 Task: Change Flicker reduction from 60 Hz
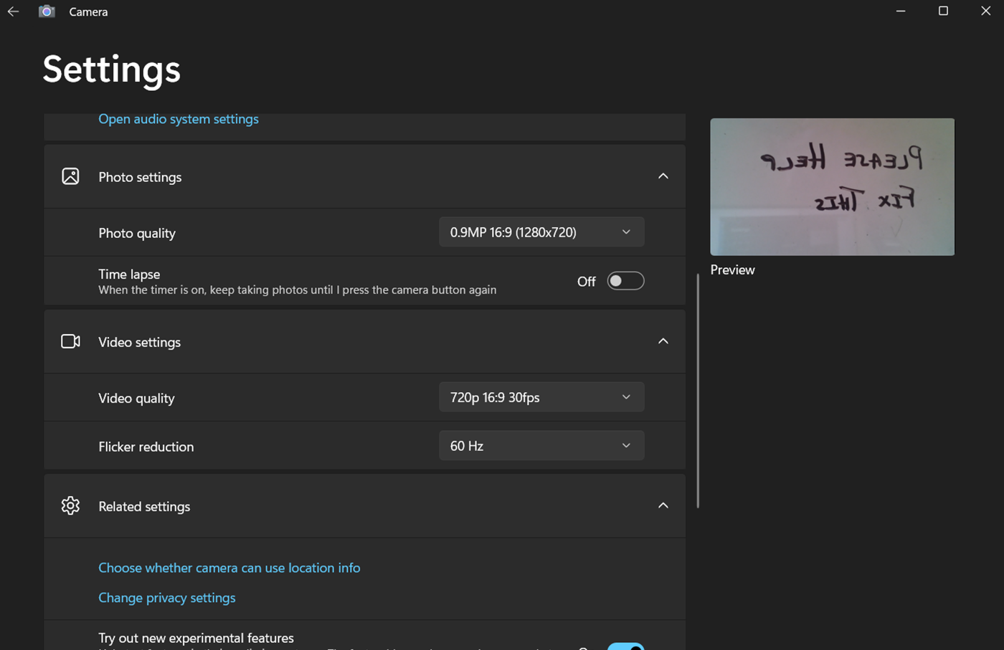click(x=541, y=446)
